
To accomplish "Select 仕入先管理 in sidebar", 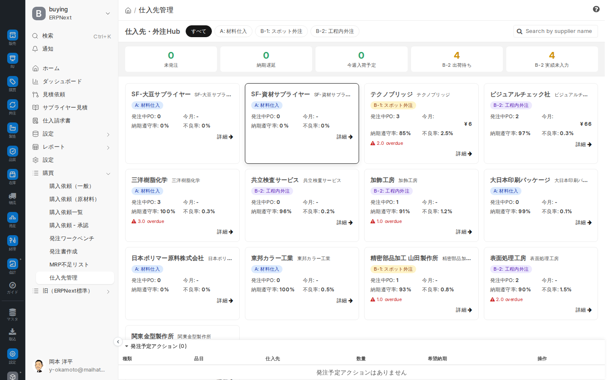I will click(x=75, y=278).
